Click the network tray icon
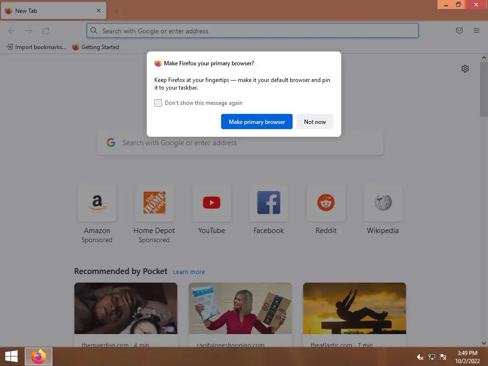 click(x=432, y=357)
